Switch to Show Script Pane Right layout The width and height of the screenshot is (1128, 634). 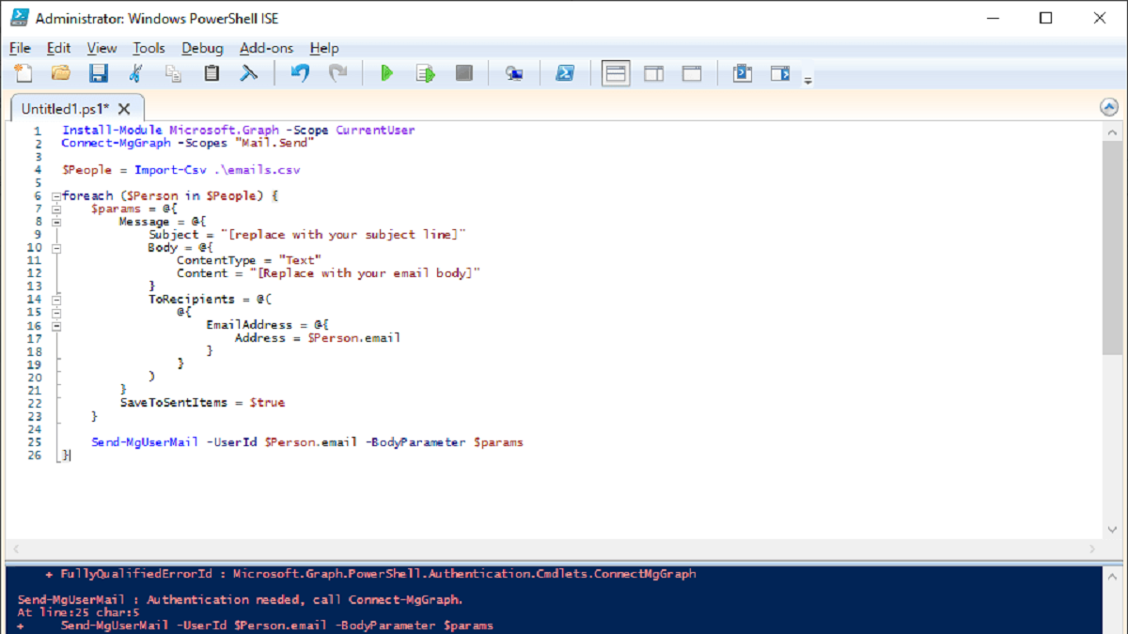point(654,72)
